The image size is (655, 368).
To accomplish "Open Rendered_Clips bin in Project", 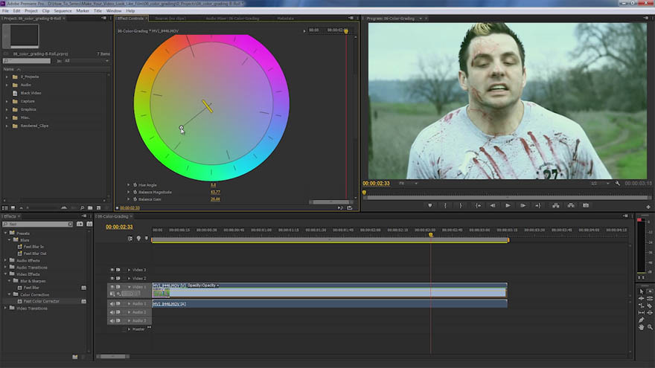I will (34, 126).
